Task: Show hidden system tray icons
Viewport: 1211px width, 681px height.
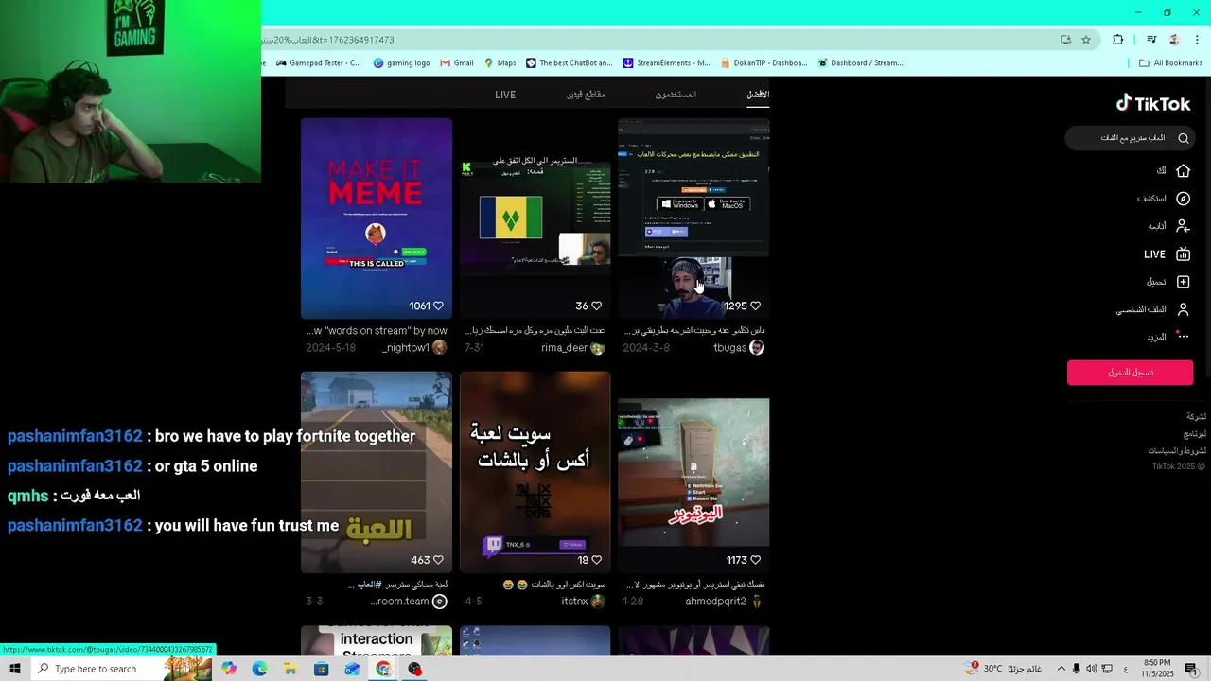Action: point(1061,669)
